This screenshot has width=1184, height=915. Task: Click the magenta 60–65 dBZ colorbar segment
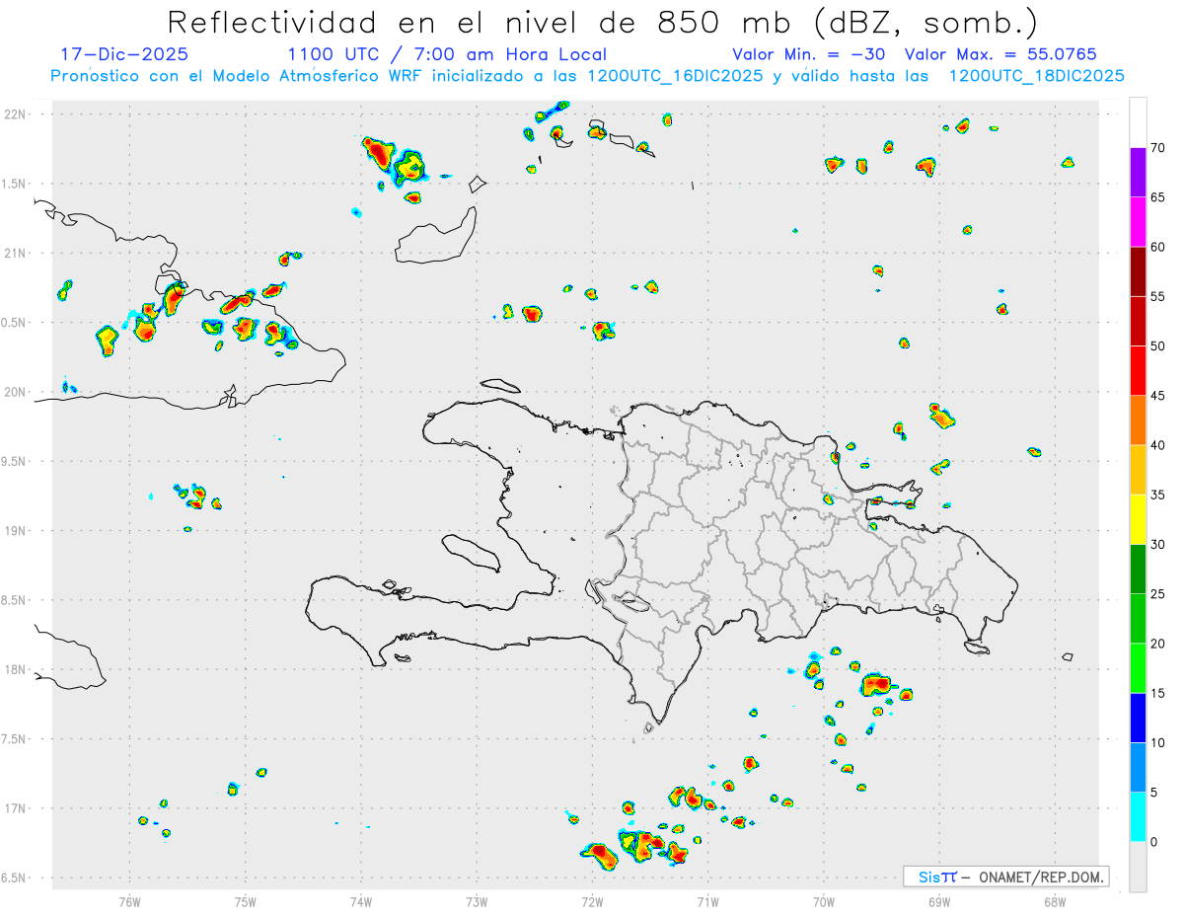1138,222
